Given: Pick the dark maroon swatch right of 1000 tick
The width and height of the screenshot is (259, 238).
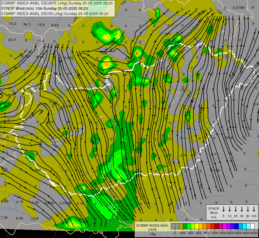Looking at the screenshot, I should (x=217, y=226).
